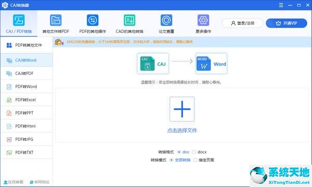Select PDF转其他文件 in sidebar

27,45
